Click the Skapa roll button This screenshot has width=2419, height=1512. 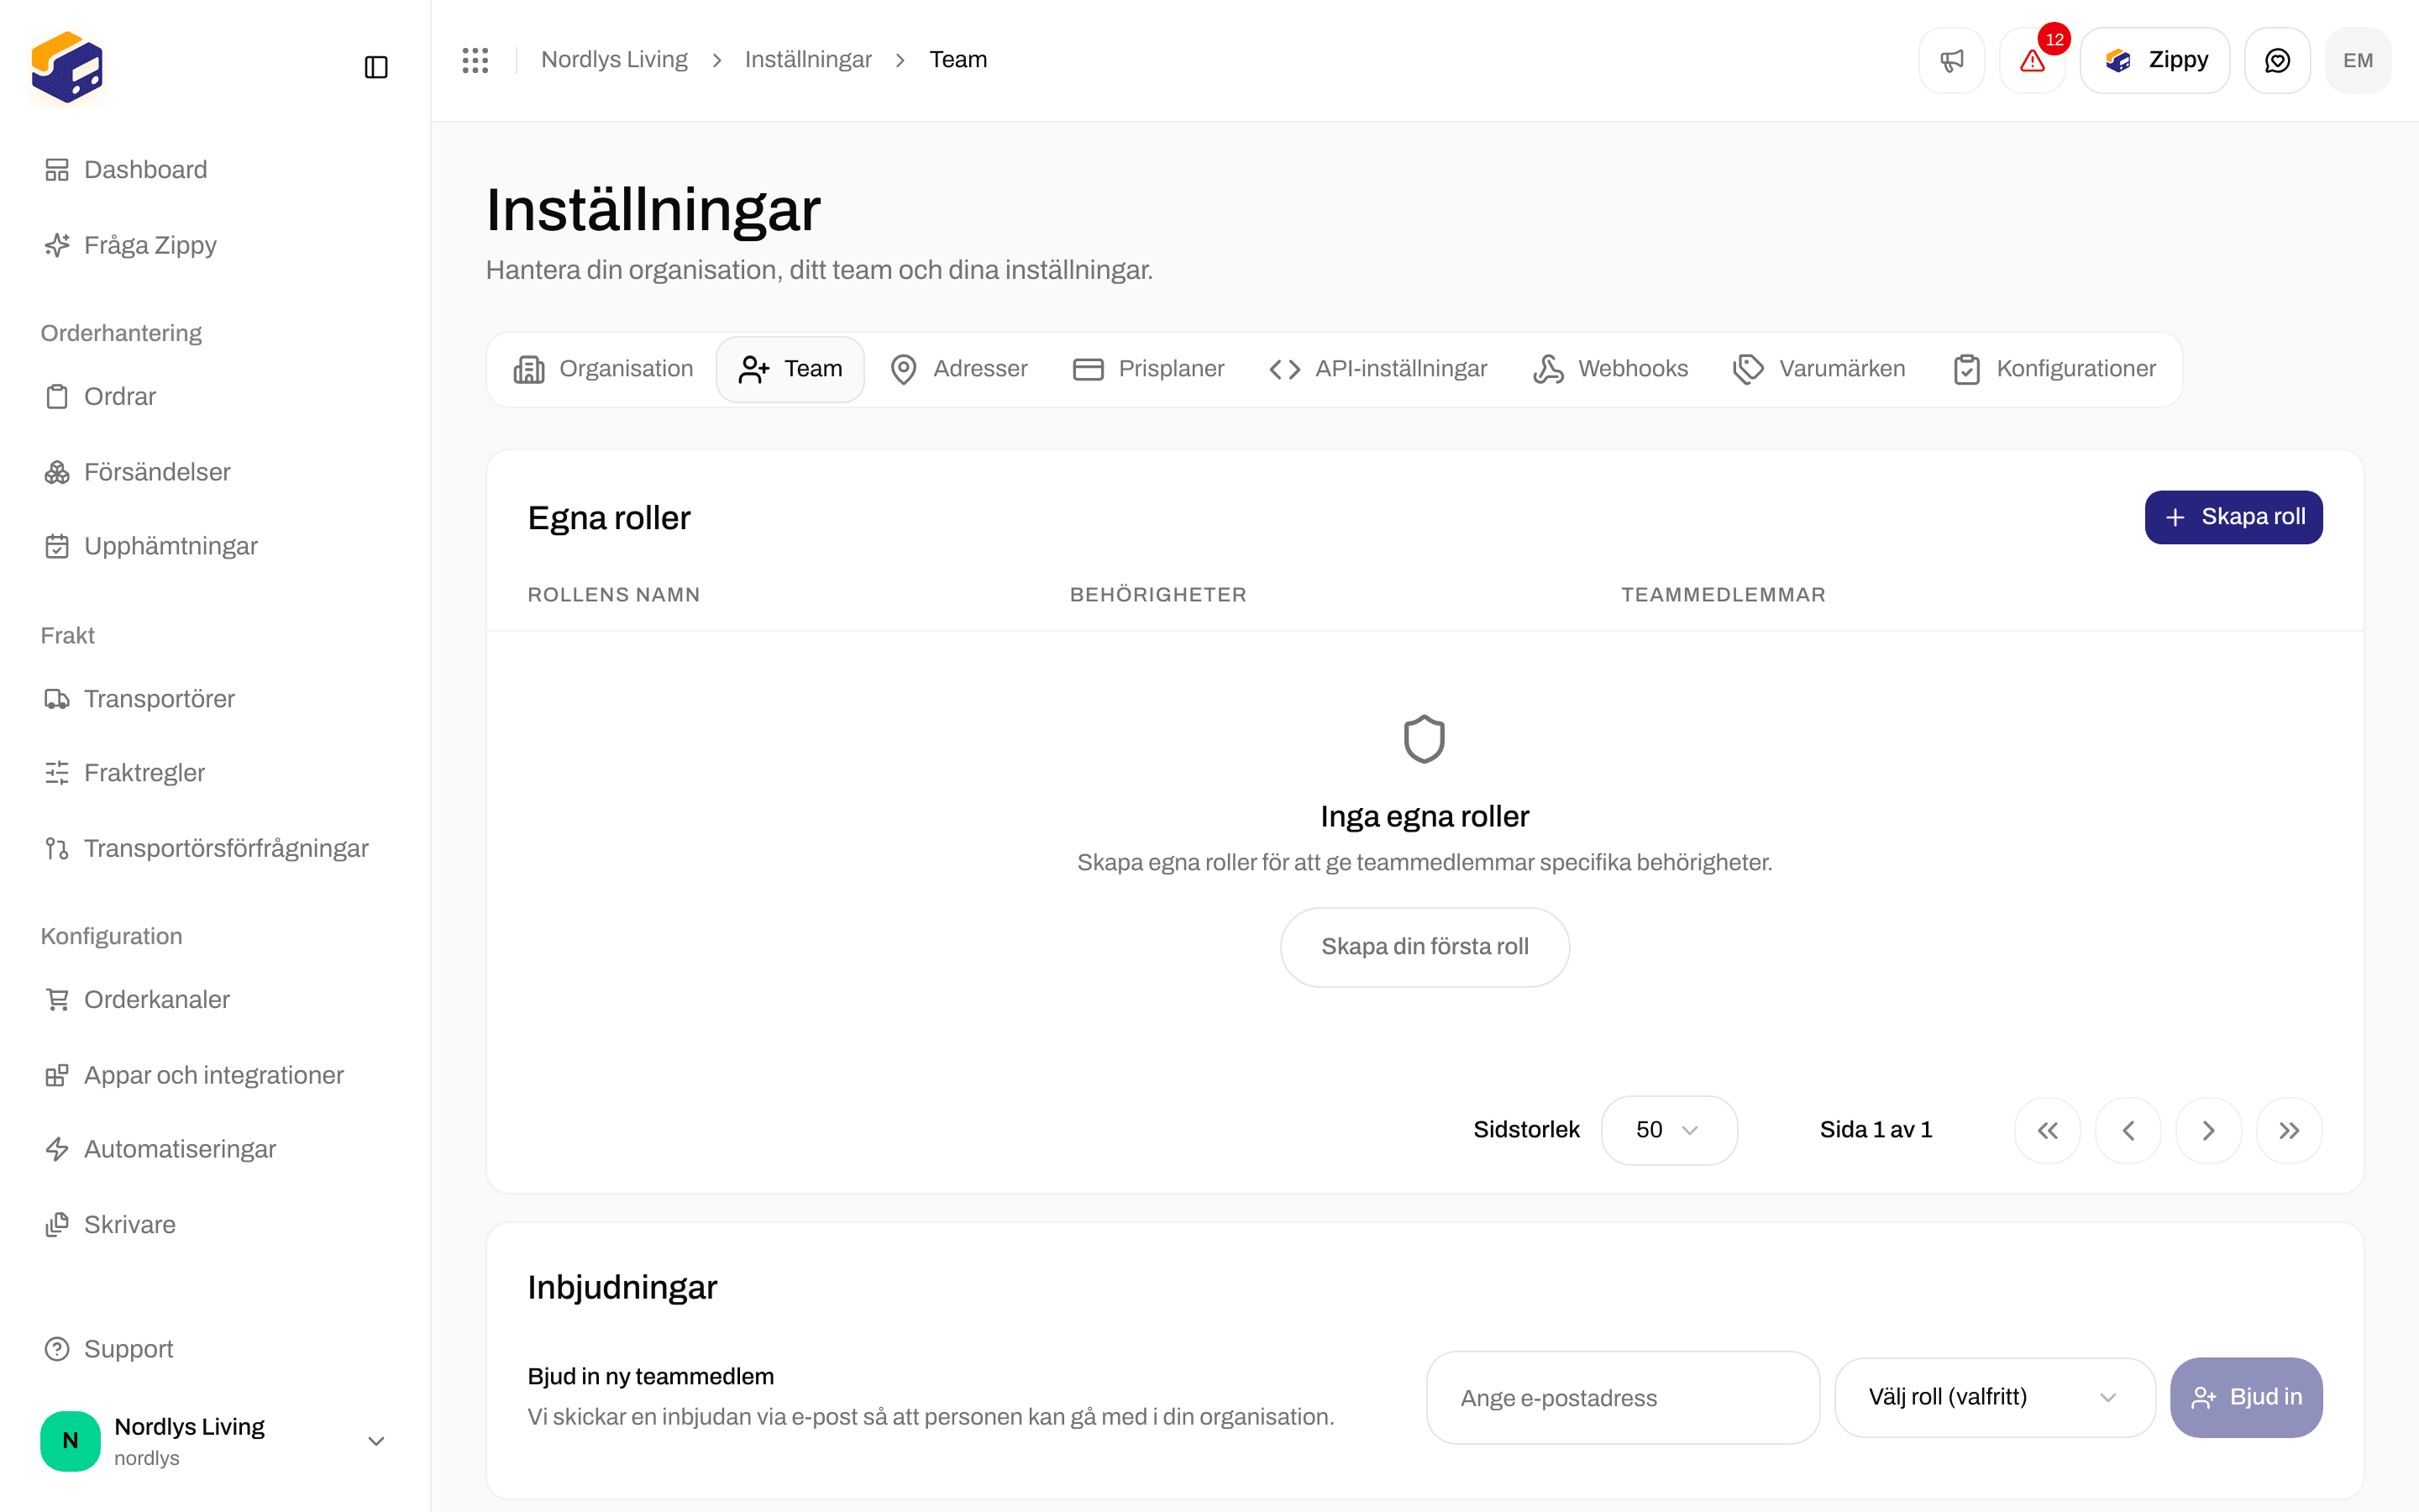[x=2233, y=517]
